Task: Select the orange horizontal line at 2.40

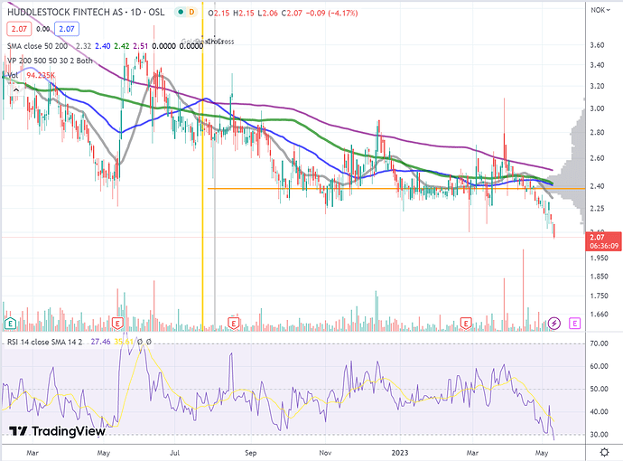Action: pos(396,189)
